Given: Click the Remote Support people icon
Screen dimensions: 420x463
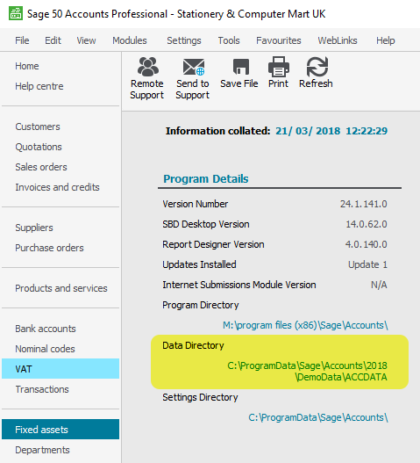Looking at the screenshot, I should click(147, 67).
